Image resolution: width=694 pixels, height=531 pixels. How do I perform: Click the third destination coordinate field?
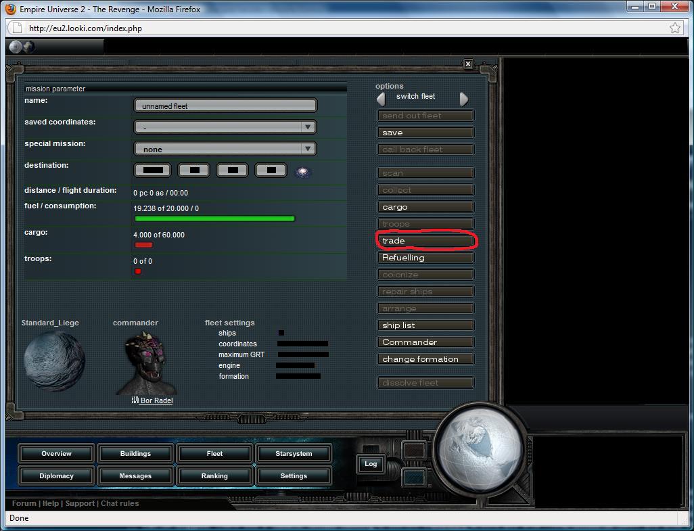pos(233,170)
